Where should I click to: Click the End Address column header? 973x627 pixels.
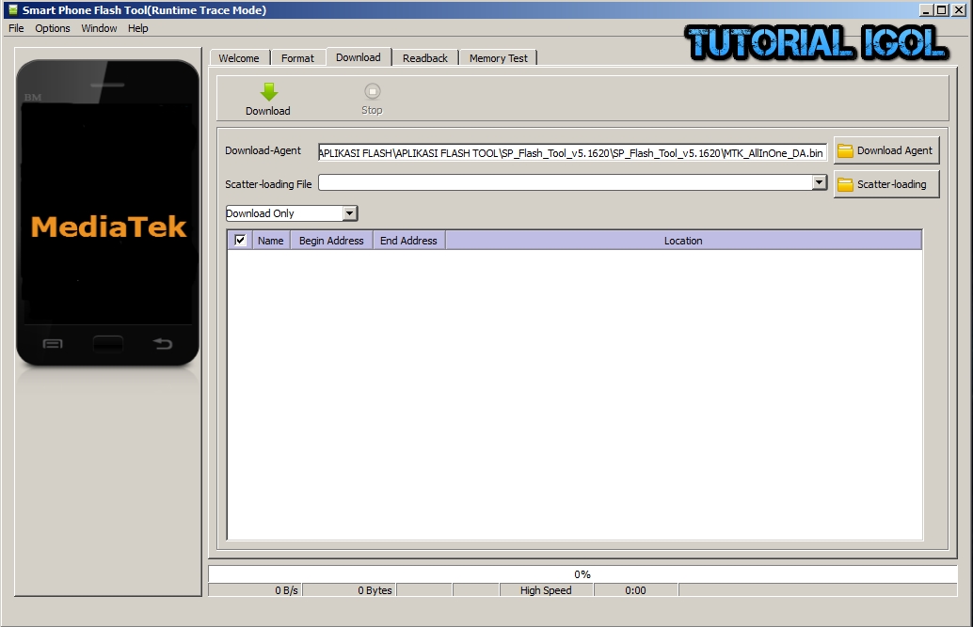[x=408, y=240]
